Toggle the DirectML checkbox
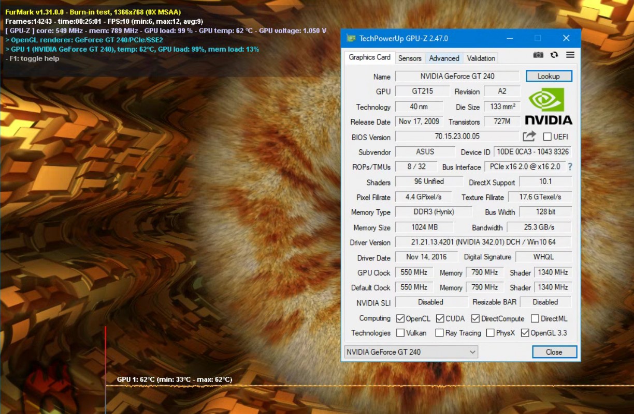This screenshot has width=634, height=414. coord(535,318)
